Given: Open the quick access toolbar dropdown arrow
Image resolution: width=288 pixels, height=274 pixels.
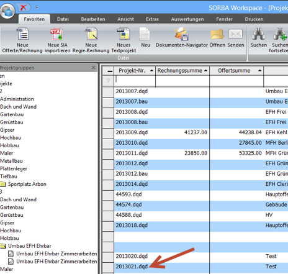Looking at the screenshot, I should point(37,7).
